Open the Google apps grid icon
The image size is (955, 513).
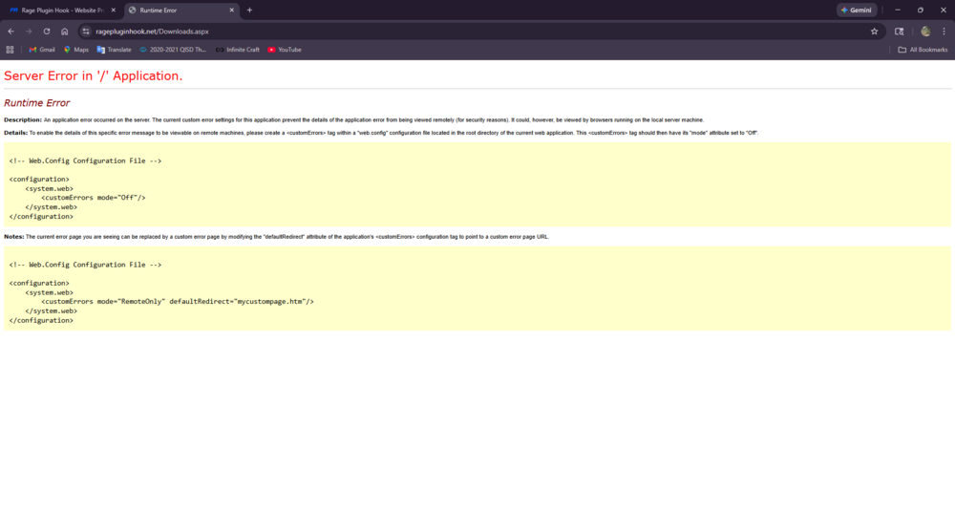[x=10, y=50]
